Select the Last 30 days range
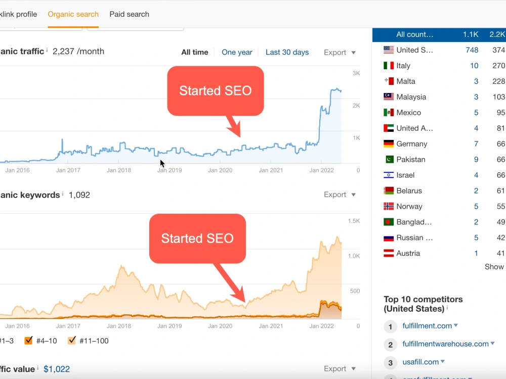Screen dimensions: 506x379 click(287, 52)
